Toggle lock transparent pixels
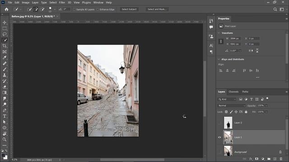 coord(226,112)
